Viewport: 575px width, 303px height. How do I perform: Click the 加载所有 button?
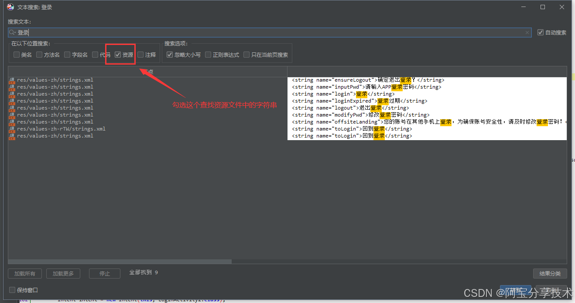[x=25, y=273]
